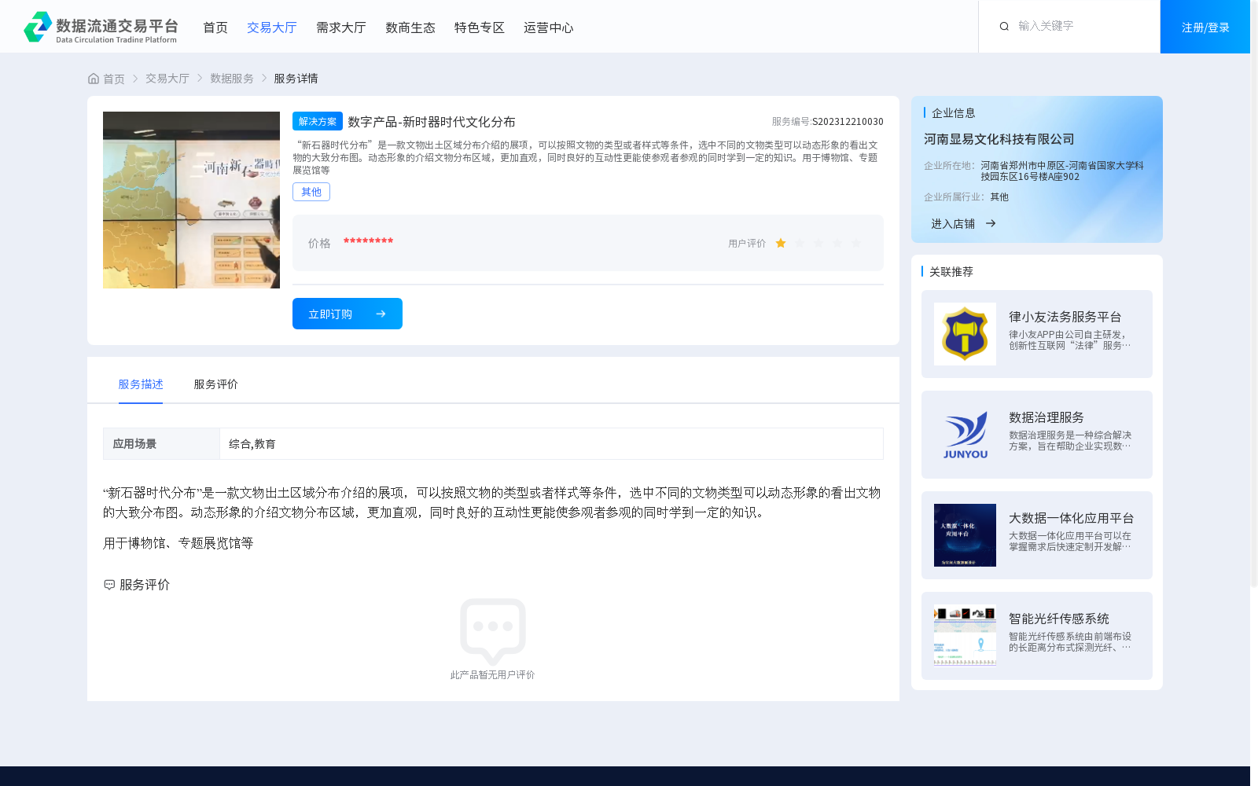Click service number S202312210030
Image resolution: width=1258 pixels, height=786 pixels.
(848, 122)
